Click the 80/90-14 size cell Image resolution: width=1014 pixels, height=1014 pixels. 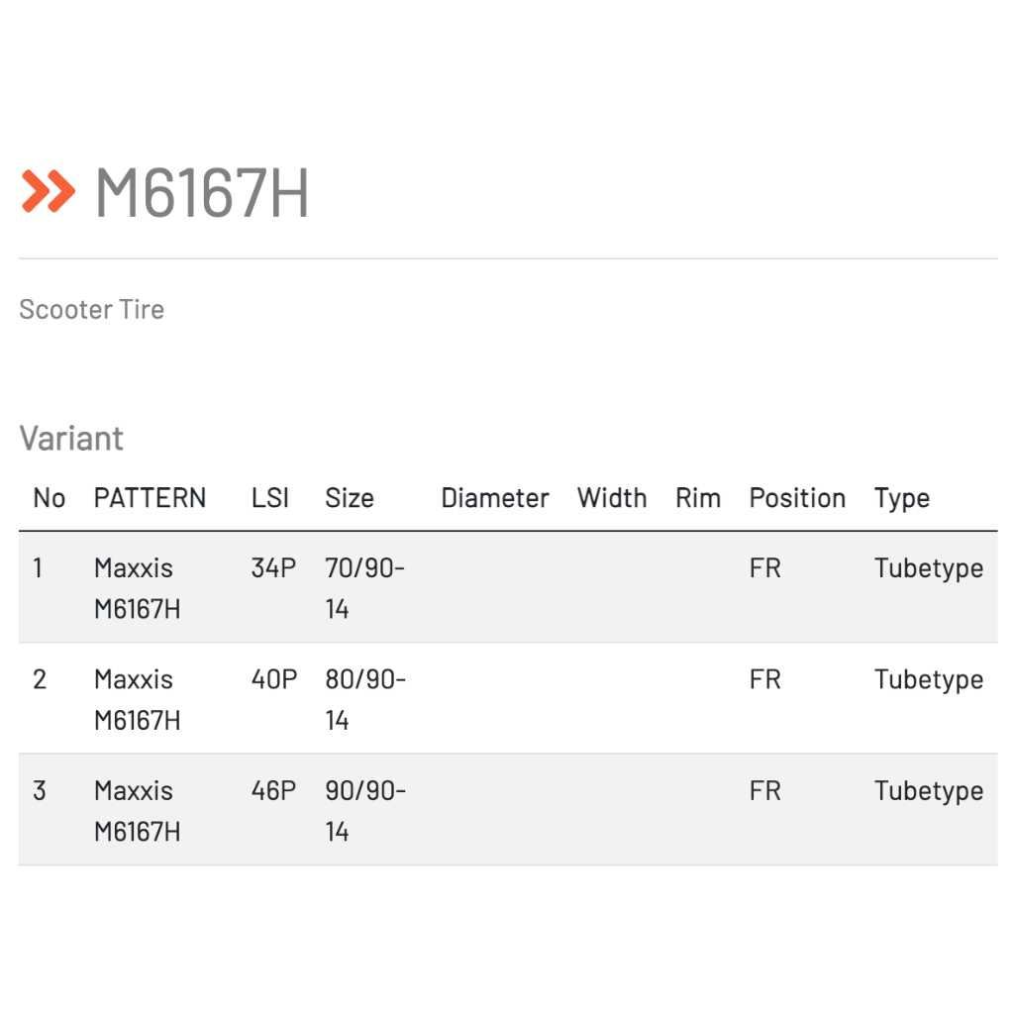tap(364, 699)
